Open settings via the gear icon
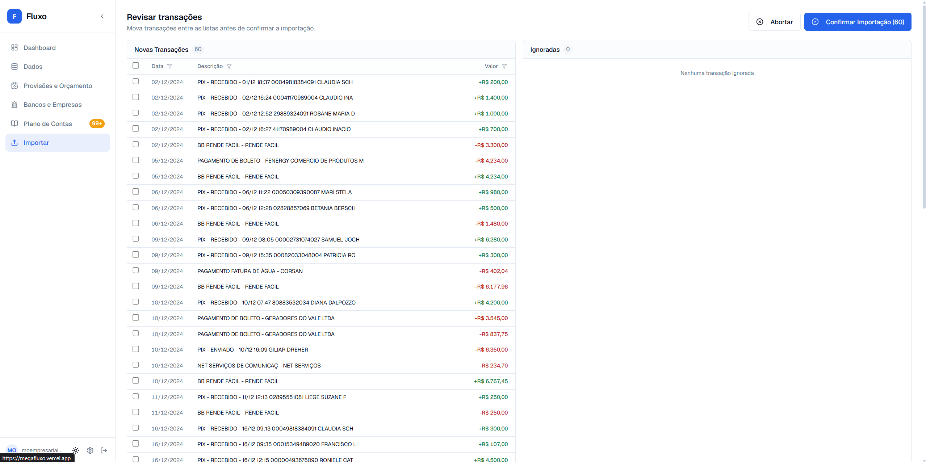Viewport: 926px width, 462px height. [x=90, y=450]
